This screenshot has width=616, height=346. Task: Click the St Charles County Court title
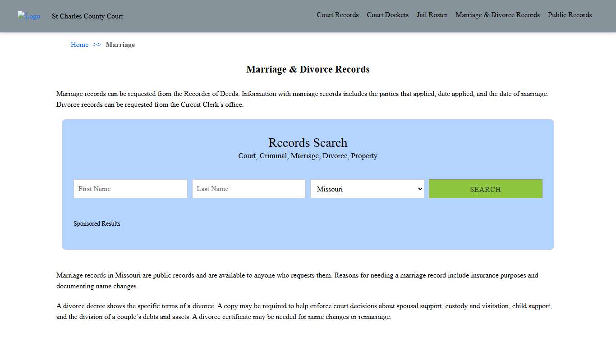pyautogui.click(x=87, y=16)
